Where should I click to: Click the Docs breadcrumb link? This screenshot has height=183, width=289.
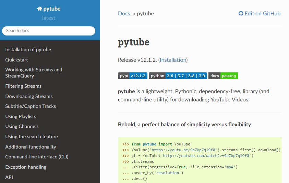[124, 14]
